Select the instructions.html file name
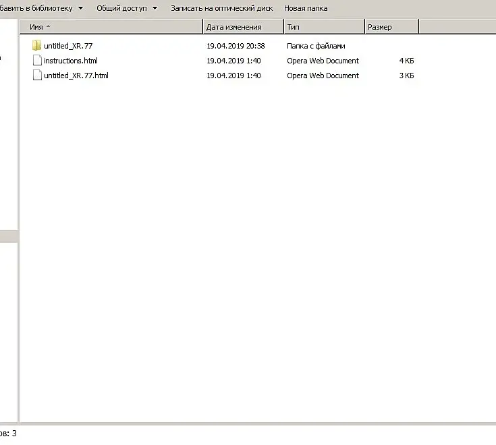 [x=71, y=61]
